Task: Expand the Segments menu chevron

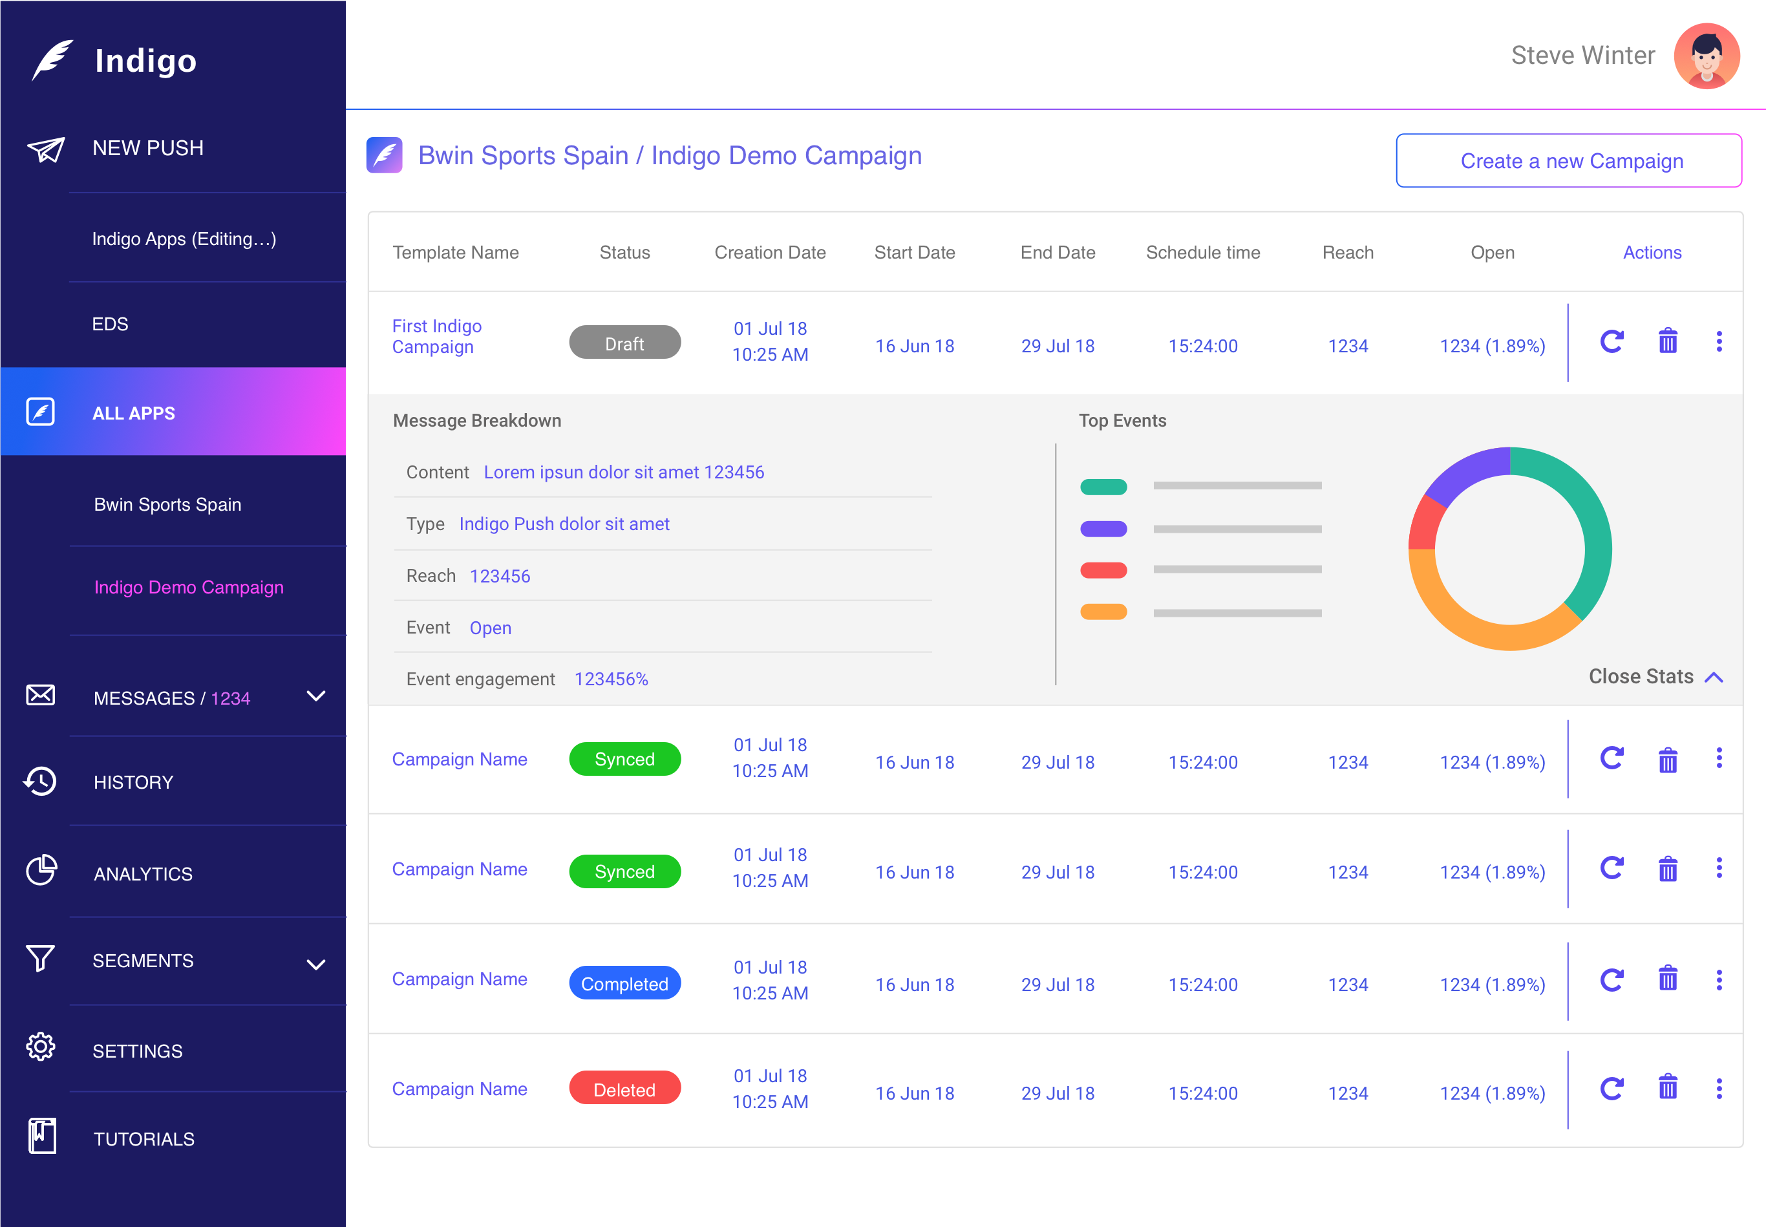Action: (x=316, y=964)
